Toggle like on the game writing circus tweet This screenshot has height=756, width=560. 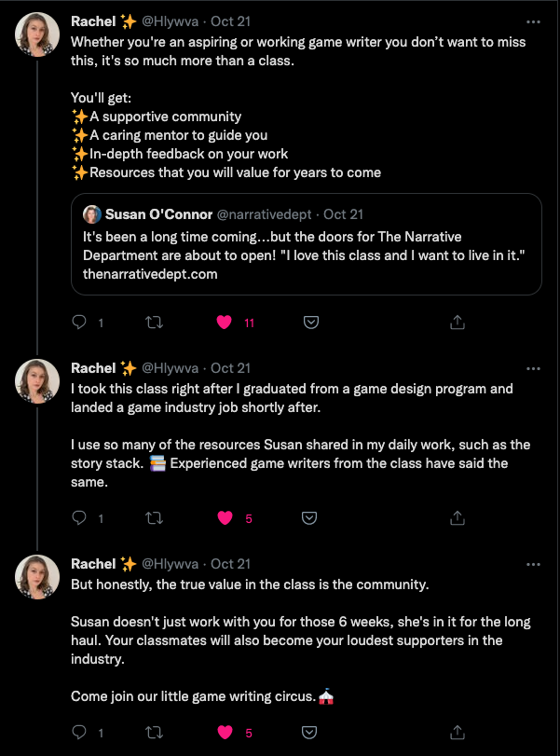coord(224,732)
